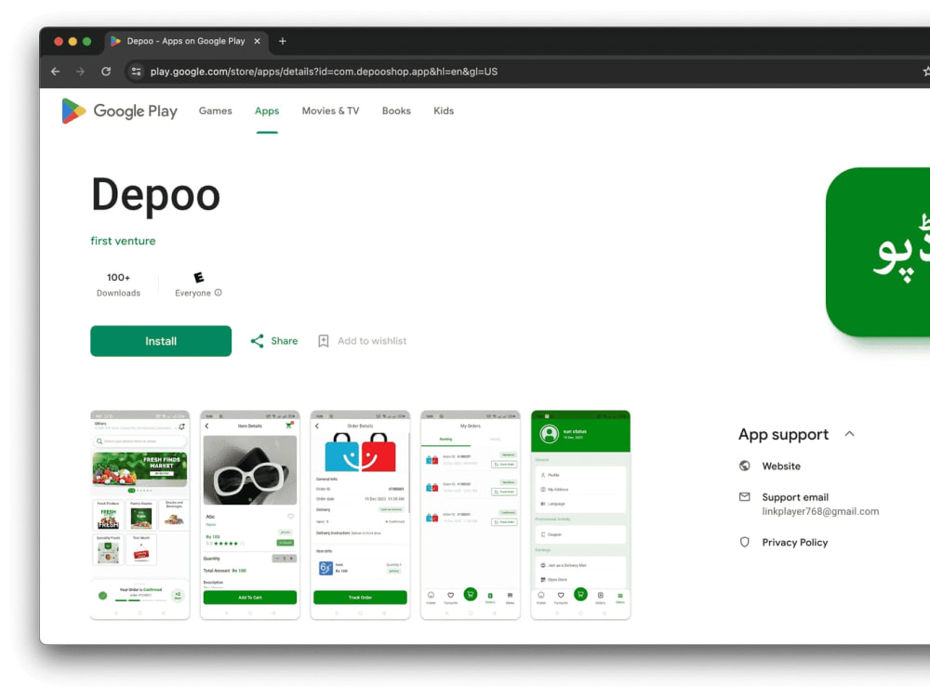Open the Privacy Policy link
The height and width of the screenshot is (697, 930).
795,543
